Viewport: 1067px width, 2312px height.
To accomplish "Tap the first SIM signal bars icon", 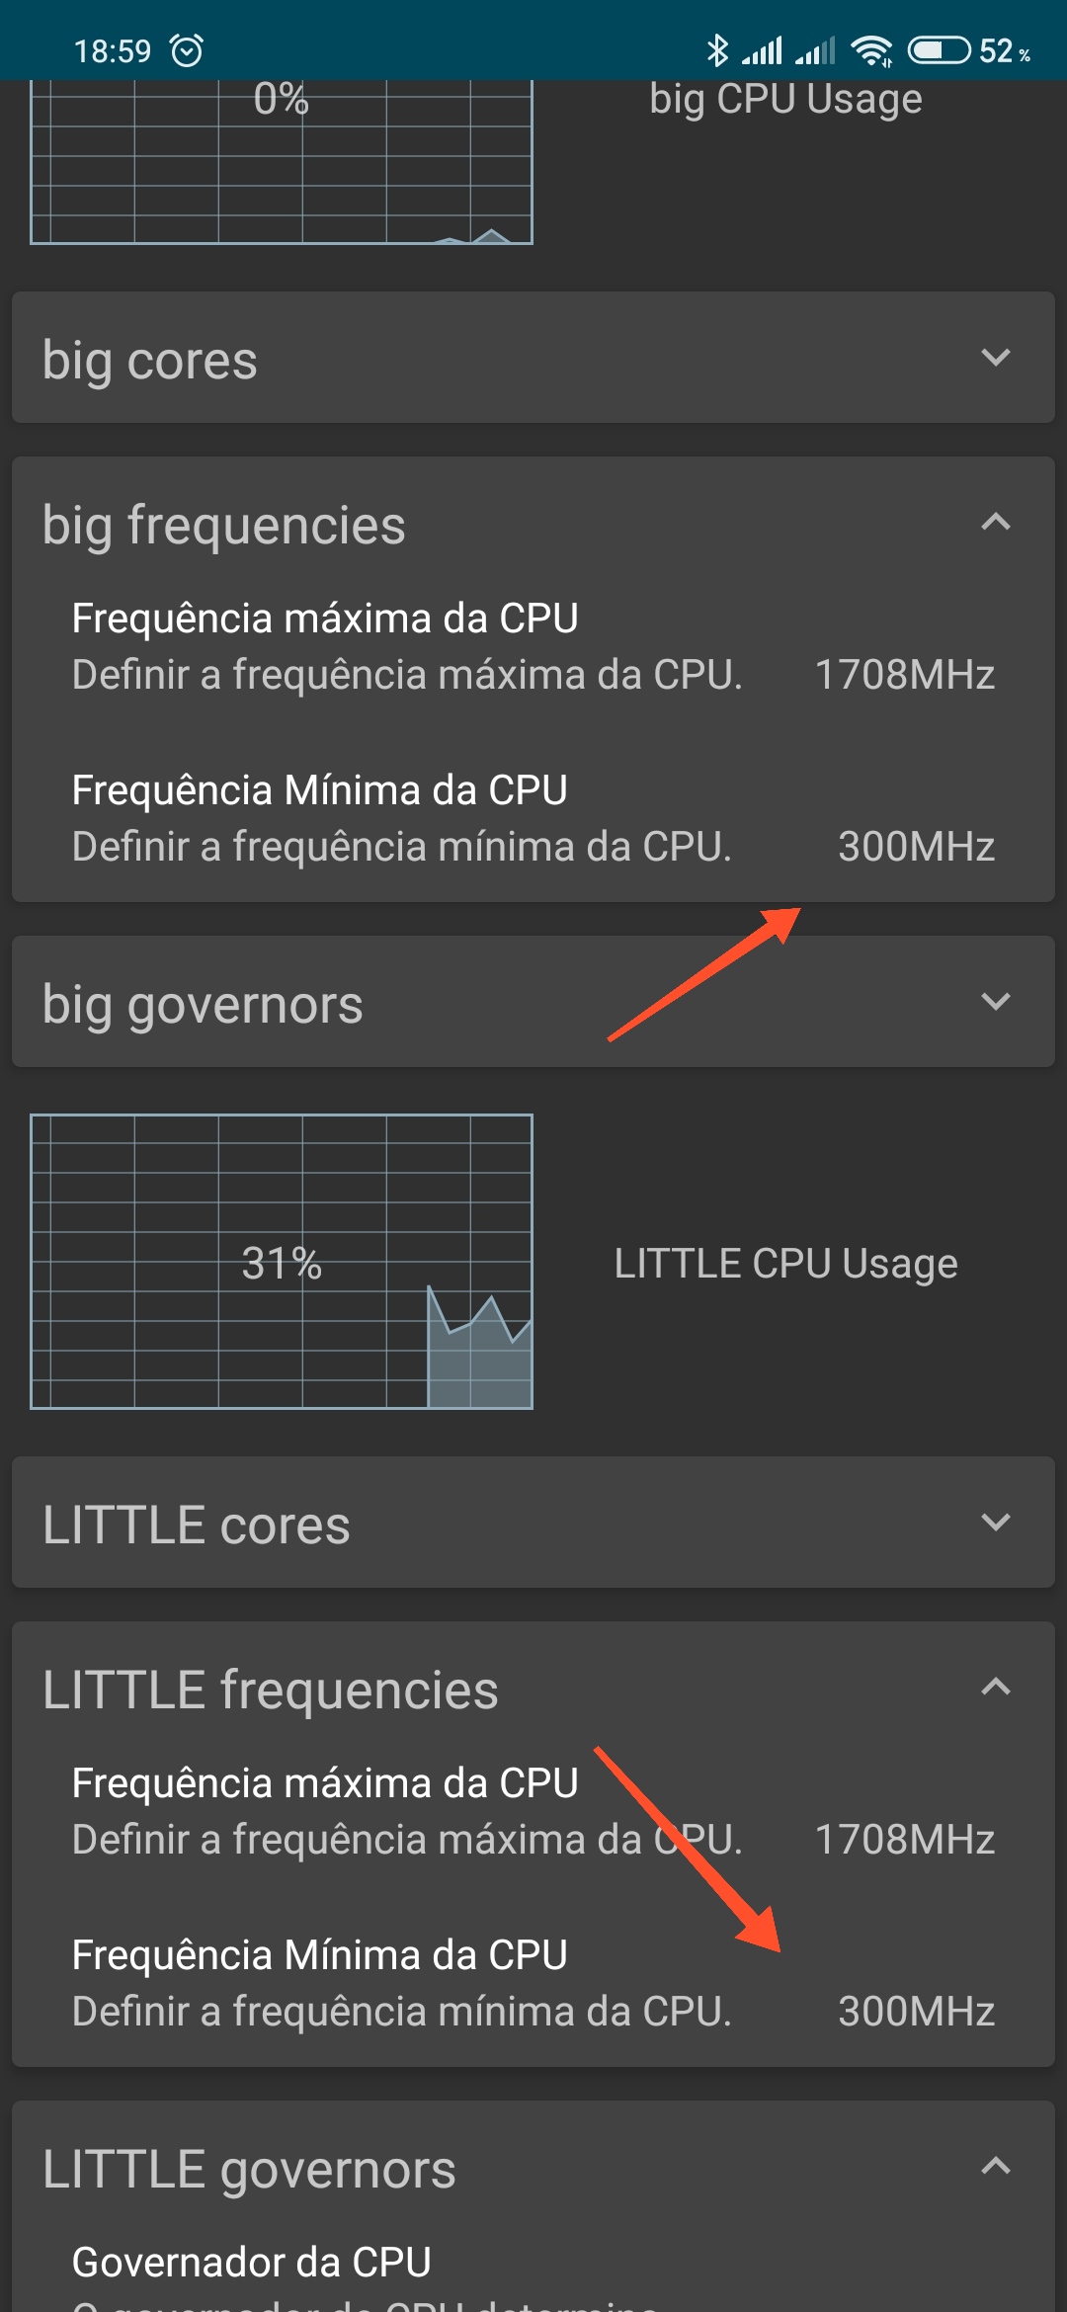I will coord(762,49).
